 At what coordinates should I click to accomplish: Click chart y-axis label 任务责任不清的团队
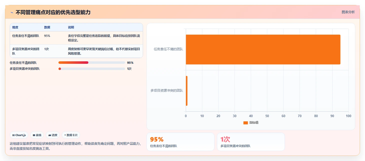click(168, 49)
